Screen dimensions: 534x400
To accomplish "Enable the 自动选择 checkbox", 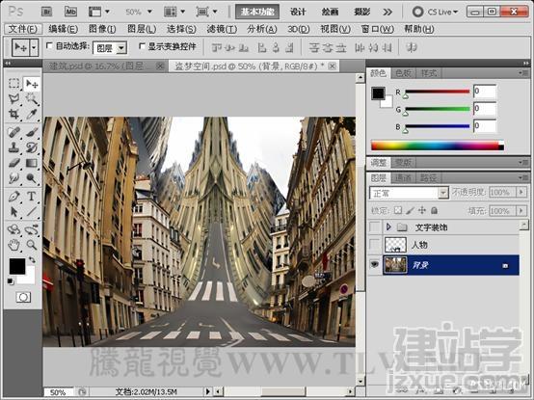I will tap(49, 45).
